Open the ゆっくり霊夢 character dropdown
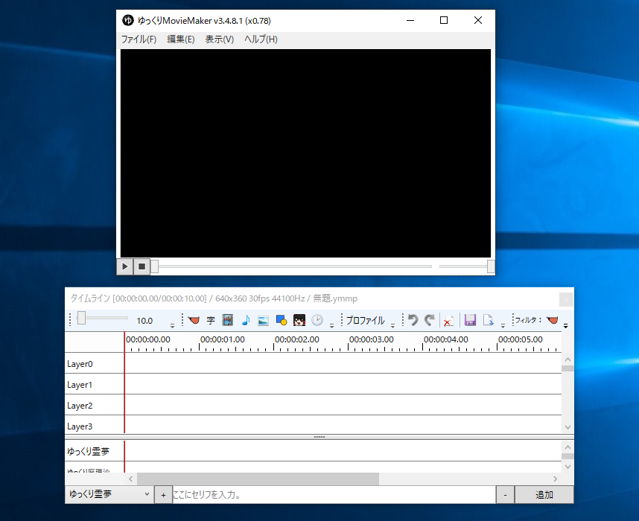The image size is (639, 521). [x=109, y=494]
